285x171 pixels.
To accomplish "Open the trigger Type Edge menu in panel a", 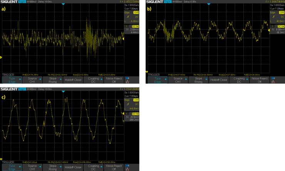I will [x=11, y=80].
